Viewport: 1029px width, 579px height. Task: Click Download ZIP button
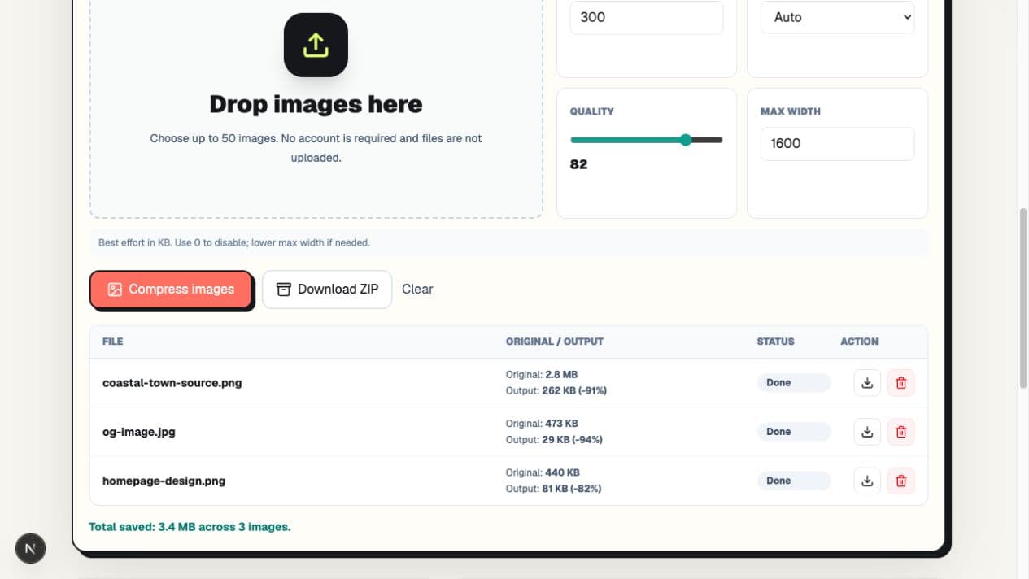point(327,289)
